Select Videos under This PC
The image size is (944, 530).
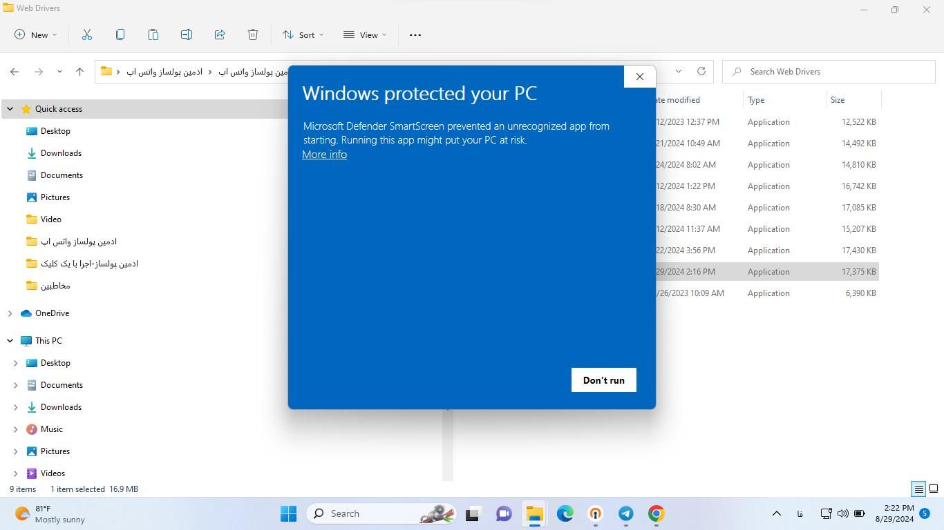tap(53, 473)
